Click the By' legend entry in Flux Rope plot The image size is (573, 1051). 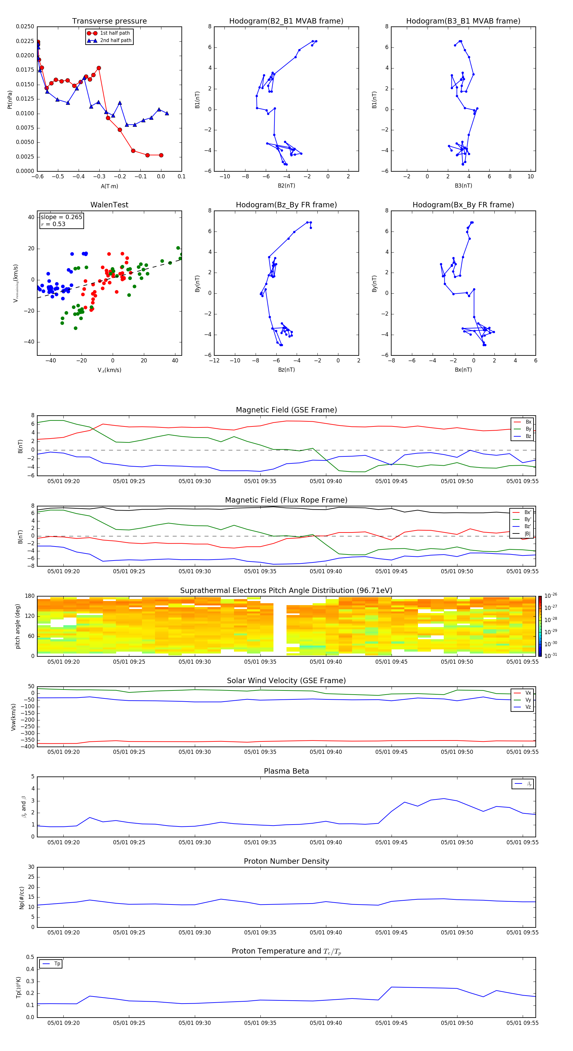(x=522, y=519)
